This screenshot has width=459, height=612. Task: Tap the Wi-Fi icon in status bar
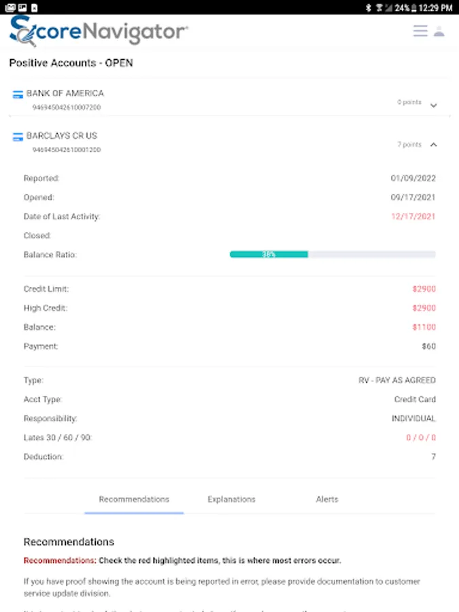tap(379, 7)
